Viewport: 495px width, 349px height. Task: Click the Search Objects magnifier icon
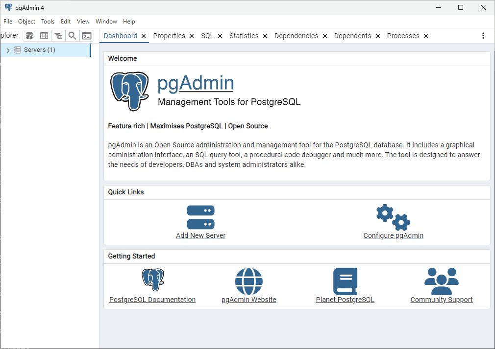click(73, 36)
